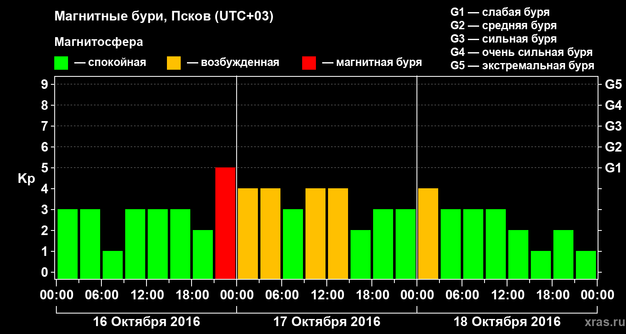
Task: Select the 12:00–15:00 orange bar on 17 Октября
Action: [x=338, y=233]
